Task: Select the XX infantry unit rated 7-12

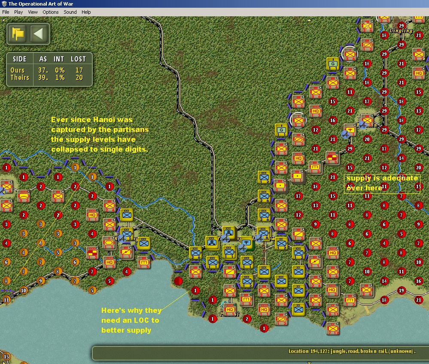Action: pyautogui.click(x=333, y=328)
